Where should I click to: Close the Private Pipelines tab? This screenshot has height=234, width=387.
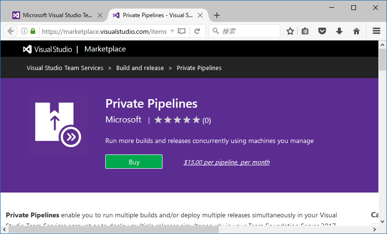click(200, 15)
